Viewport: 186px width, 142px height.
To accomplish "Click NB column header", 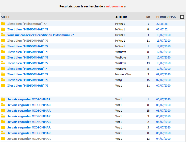I will [x=148, y=17].
